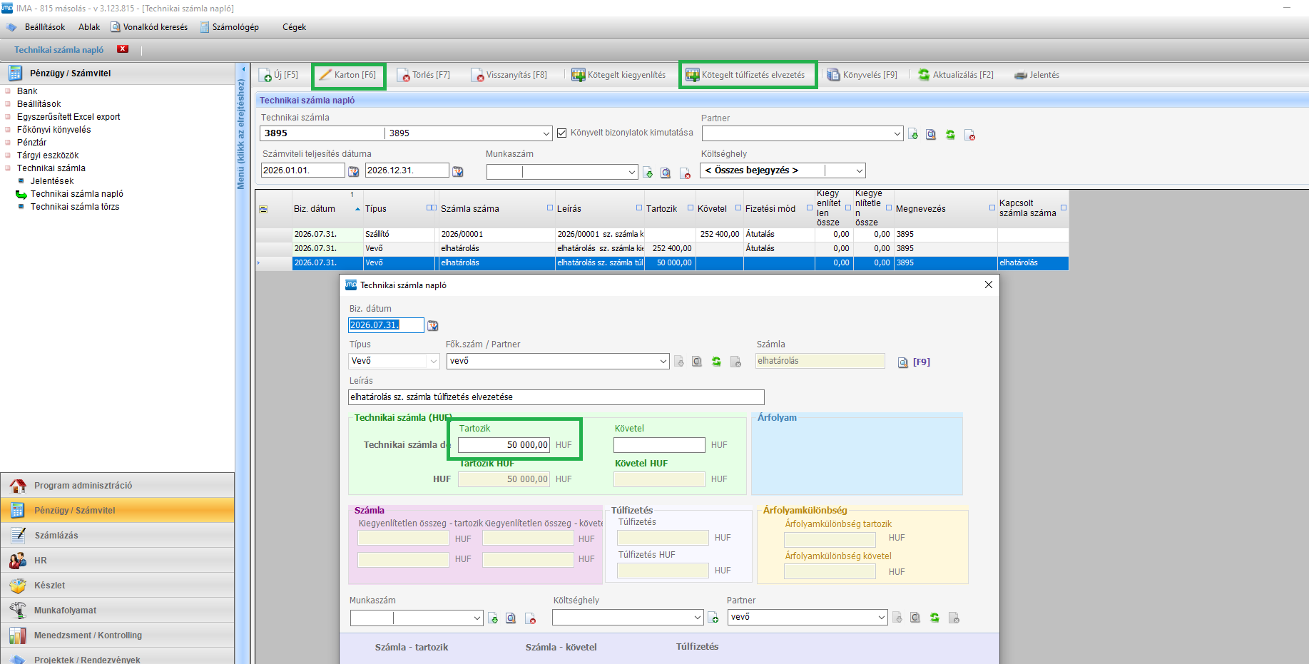This screenshot has width=1309, height=664.
Task: Select the Technikai számla napló tab
Action: click(x=59, y=50)
